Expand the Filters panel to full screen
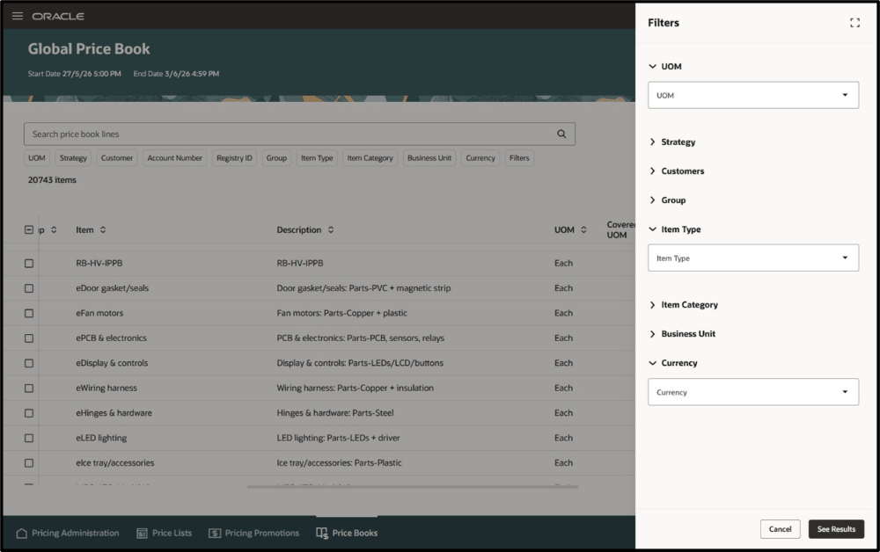 [854, 23]
